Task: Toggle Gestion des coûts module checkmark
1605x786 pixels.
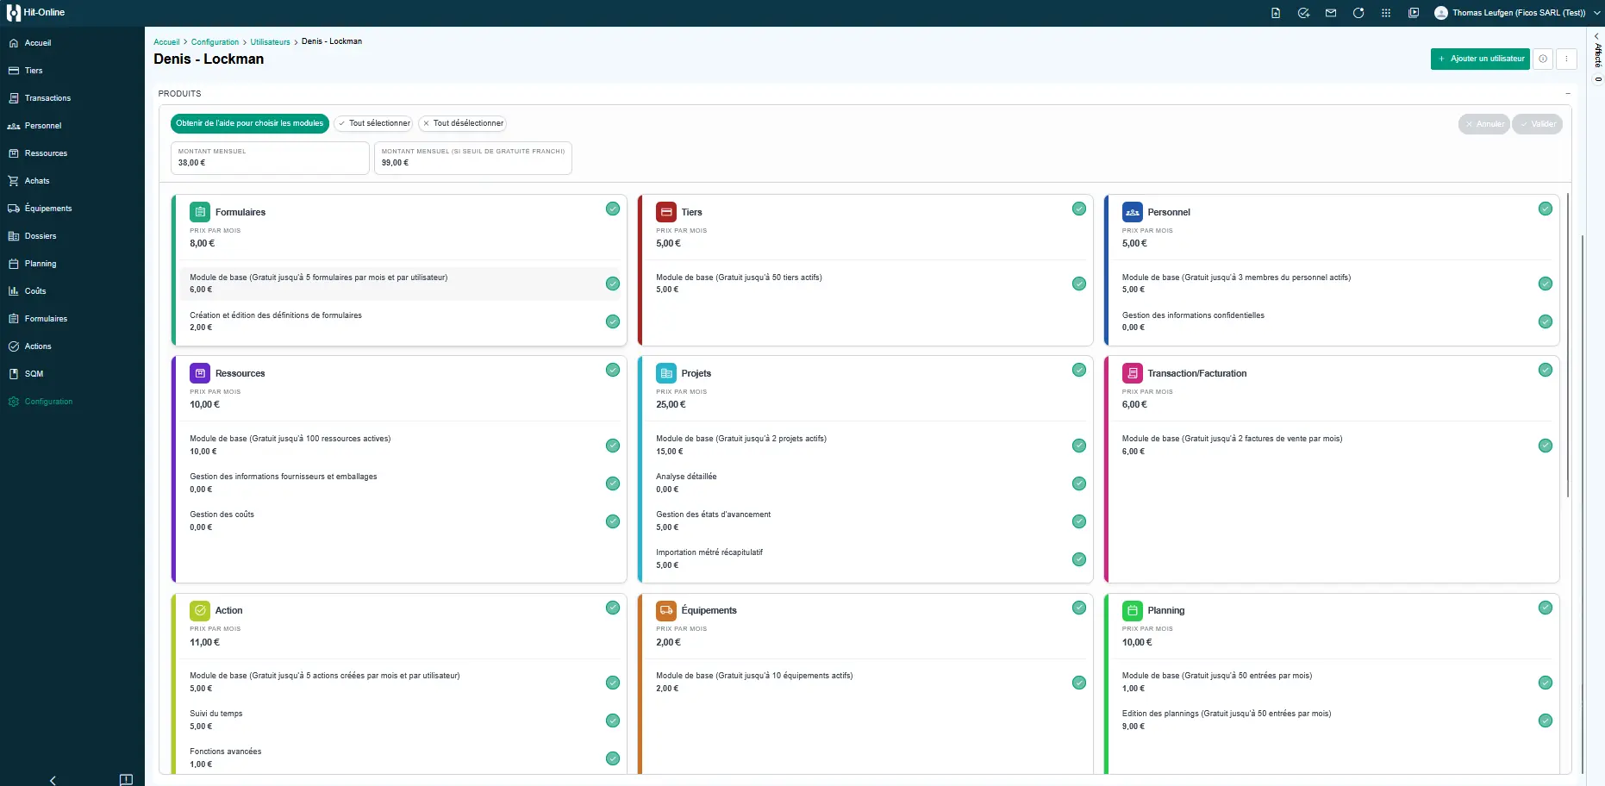Action: pos(613,521)
